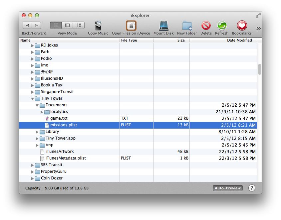Viewport: 281px width, 220px height.
Task: Click the 8/10/11 1:28 AM date cell
Action: (x=237, y=132)
